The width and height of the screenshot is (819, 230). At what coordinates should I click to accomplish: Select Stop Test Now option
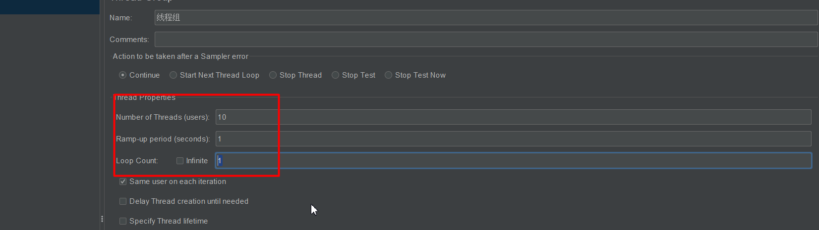tap(388, 75)
